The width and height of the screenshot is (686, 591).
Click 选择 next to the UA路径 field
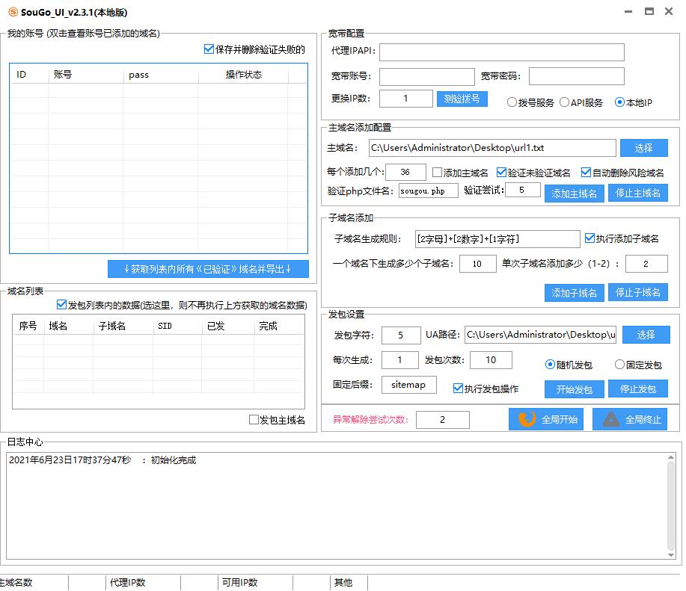(645, 335)
